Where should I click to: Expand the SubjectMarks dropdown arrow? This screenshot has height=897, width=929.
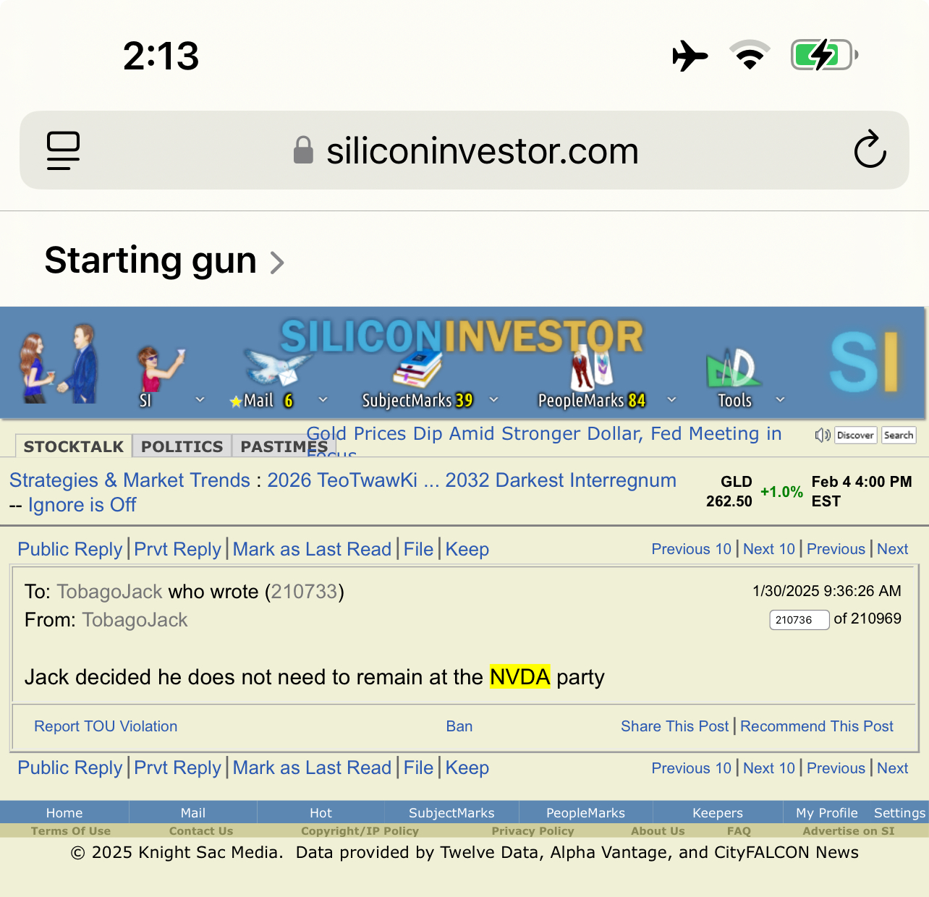pyautogui.click(x=494, y=399)
